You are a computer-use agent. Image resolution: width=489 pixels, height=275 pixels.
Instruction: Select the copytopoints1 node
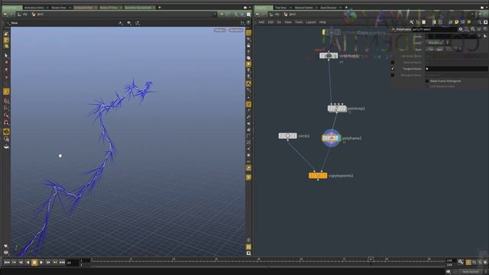pyautogui.click(x=318, y=176)
